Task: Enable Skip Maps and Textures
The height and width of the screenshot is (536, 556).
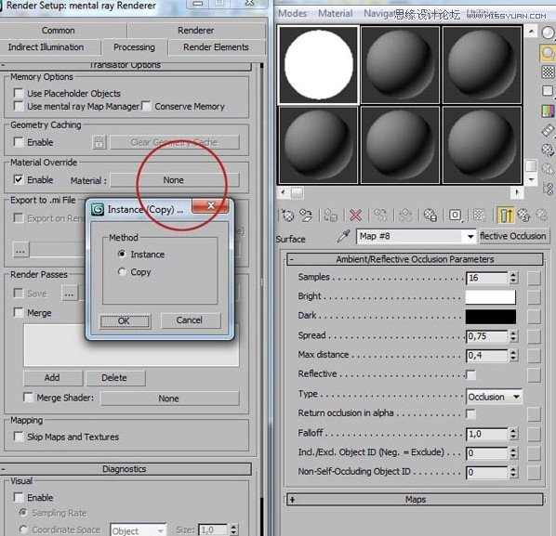Action: click(x=19, y=437)
